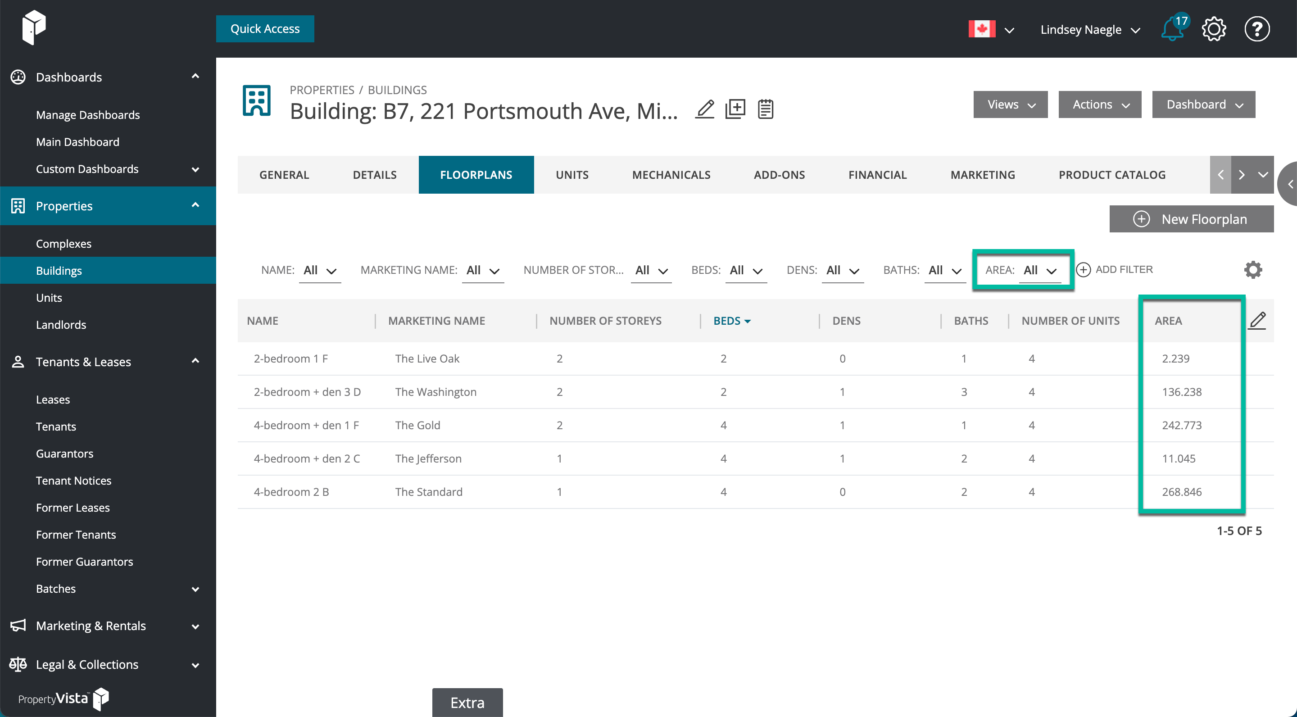The height and width of the screenshot is (717, 1297).
Task: Open Main Dashboard in sidebar
Action: coord(77,142)
